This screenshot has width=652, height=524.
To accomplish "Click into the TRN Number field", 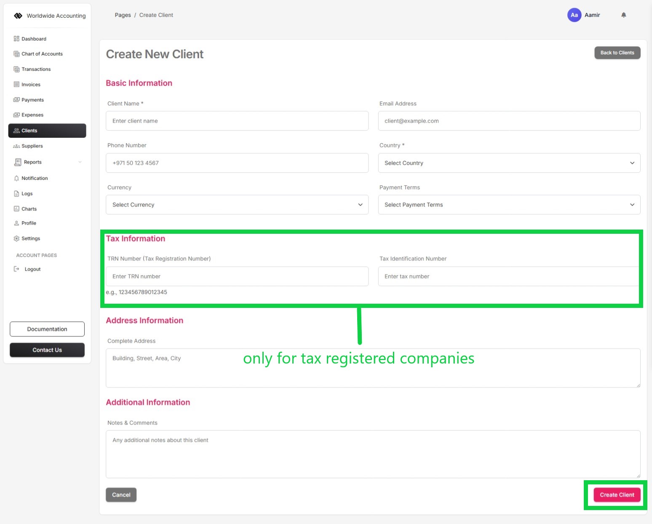I will click(x=237, y=276).
